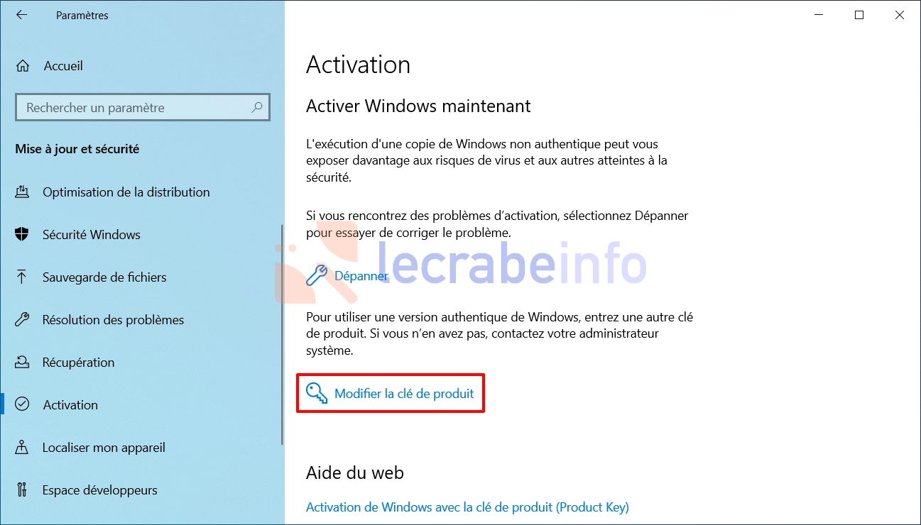Click the search magnifier icon
The height and width of the screenshot is (525, 921).
point(257,108)
